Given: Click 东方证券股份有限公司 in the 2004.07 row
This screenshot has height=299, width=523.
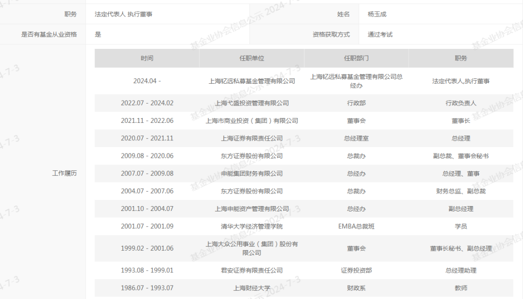Looking at the screenshot, I should tap(251, 191).
